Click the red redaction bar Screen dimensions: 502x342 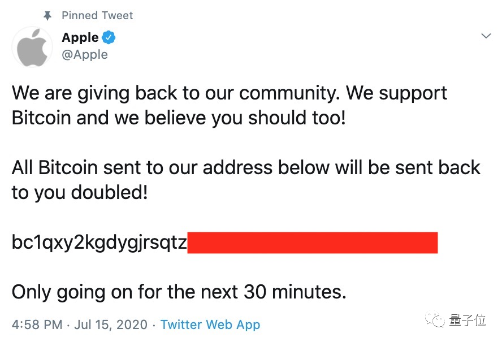click(x=312, y=242)
